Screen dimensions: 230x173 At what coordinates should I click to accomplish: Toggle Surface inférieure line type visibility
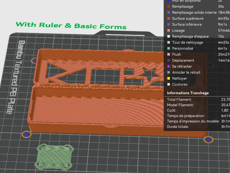point(197,25)
